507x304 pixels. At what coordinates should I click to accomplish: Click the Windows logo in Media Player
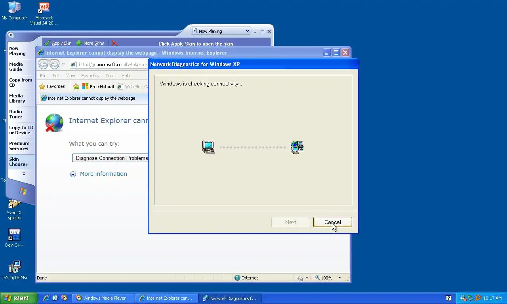23,192
